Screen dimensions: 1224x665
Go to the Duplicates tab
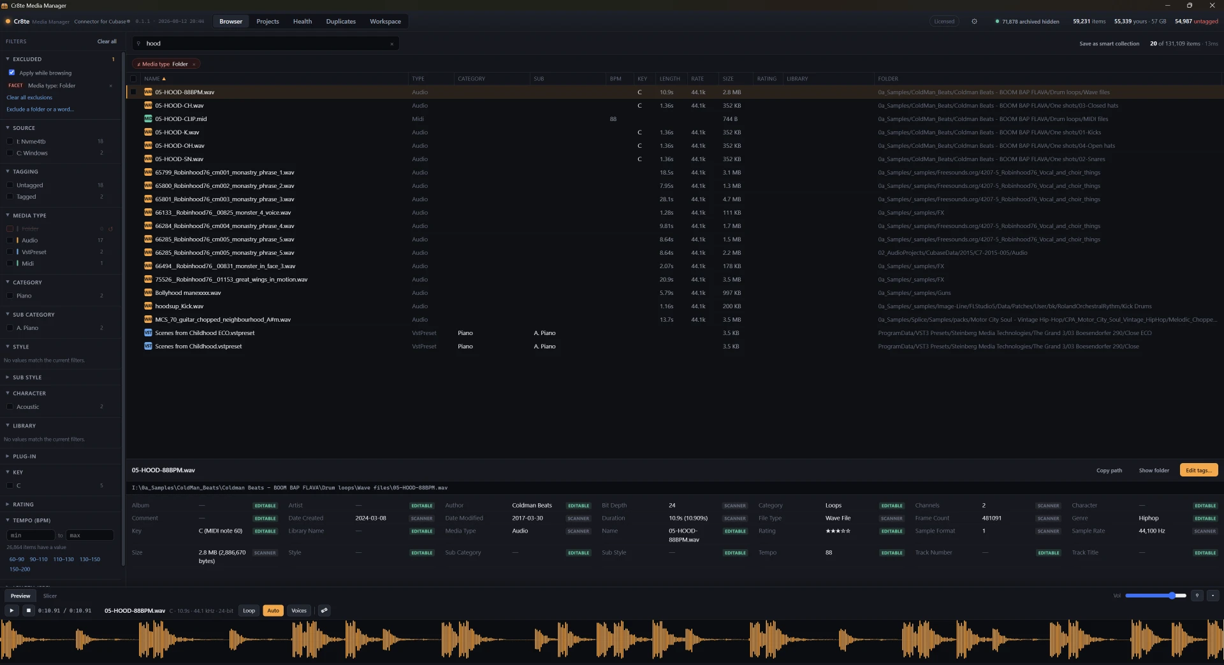(341, 22)
